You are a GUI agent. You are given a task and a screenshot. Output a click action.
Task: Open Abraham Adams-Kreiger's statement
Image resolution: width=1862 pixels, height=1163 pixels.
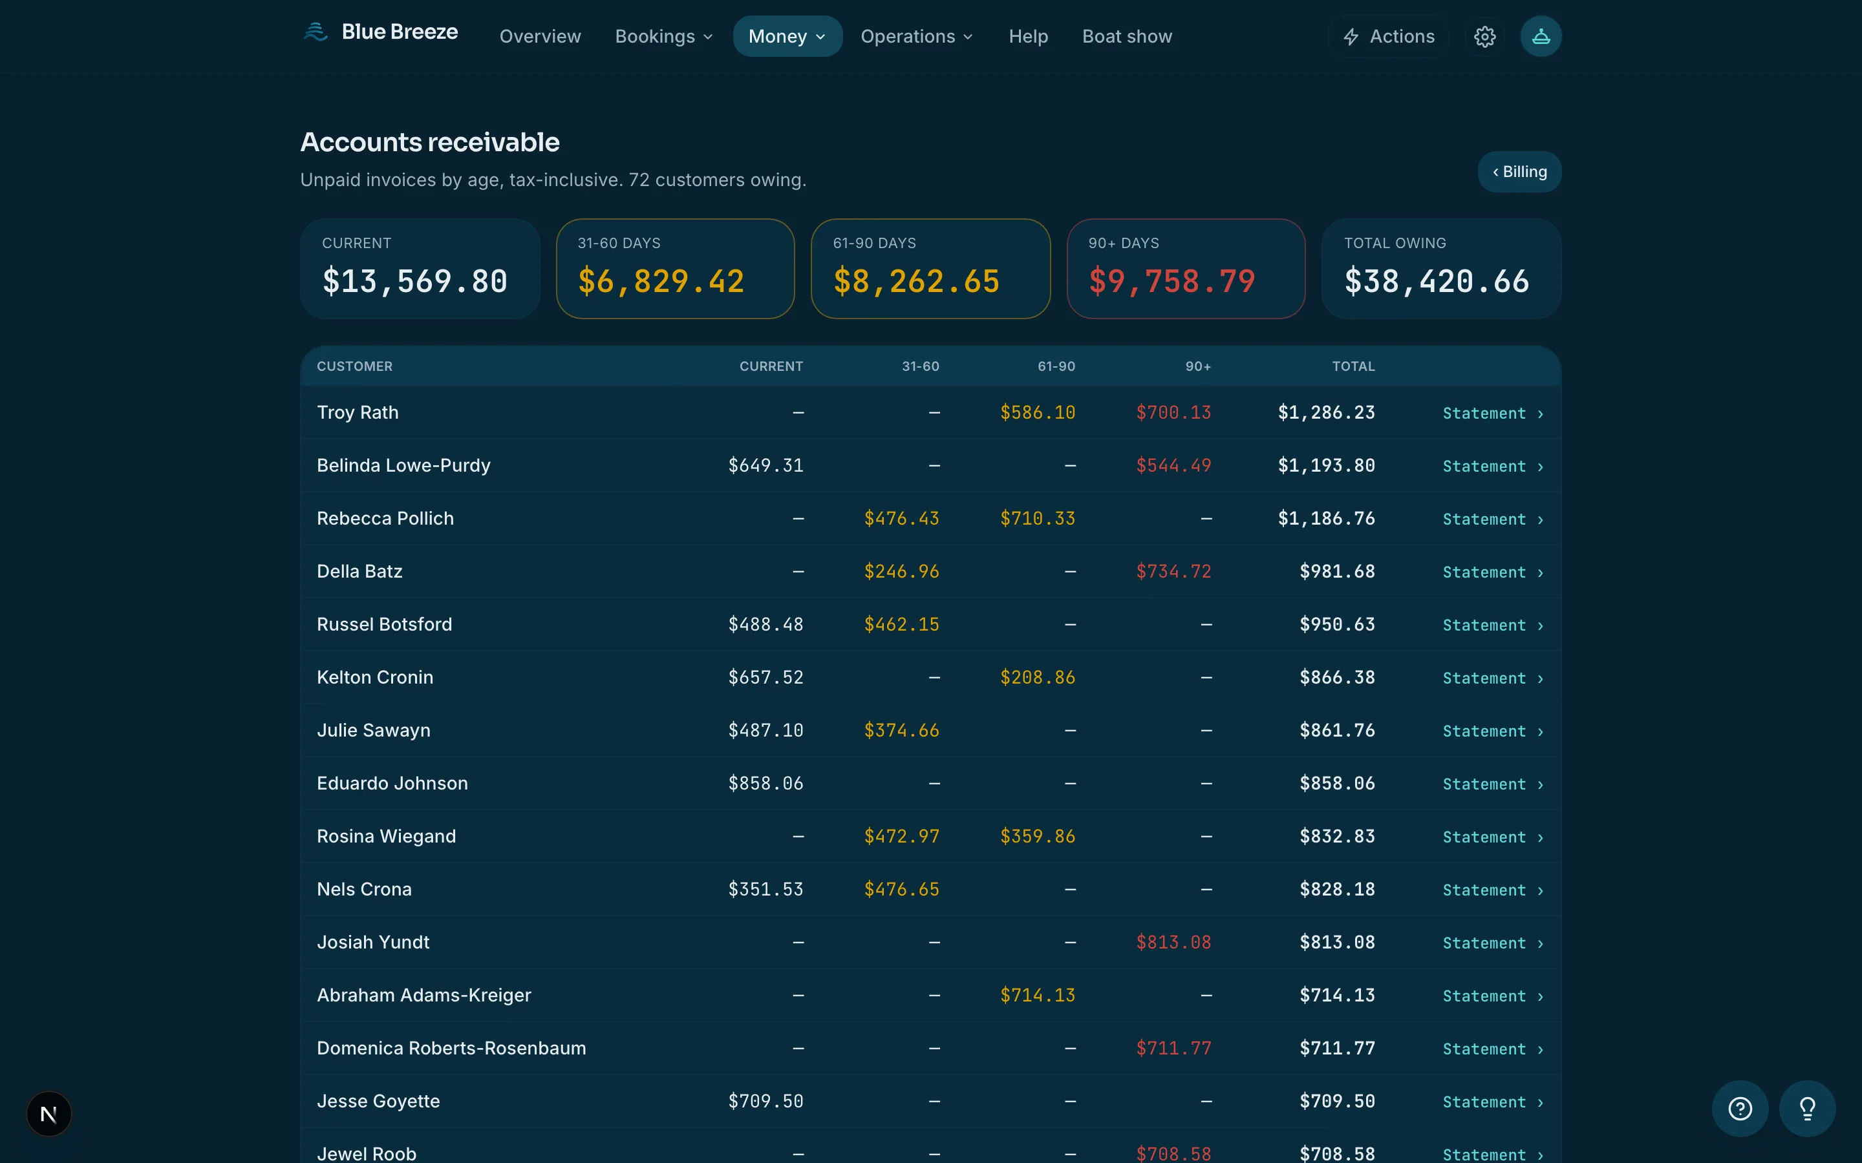click(1493, 996)
